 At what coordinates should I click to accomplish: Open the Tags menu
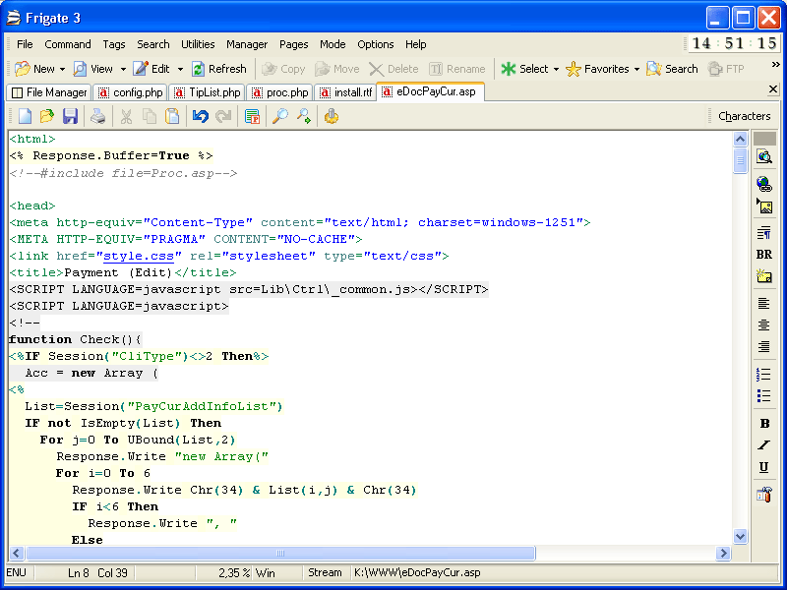click(114, 44)
